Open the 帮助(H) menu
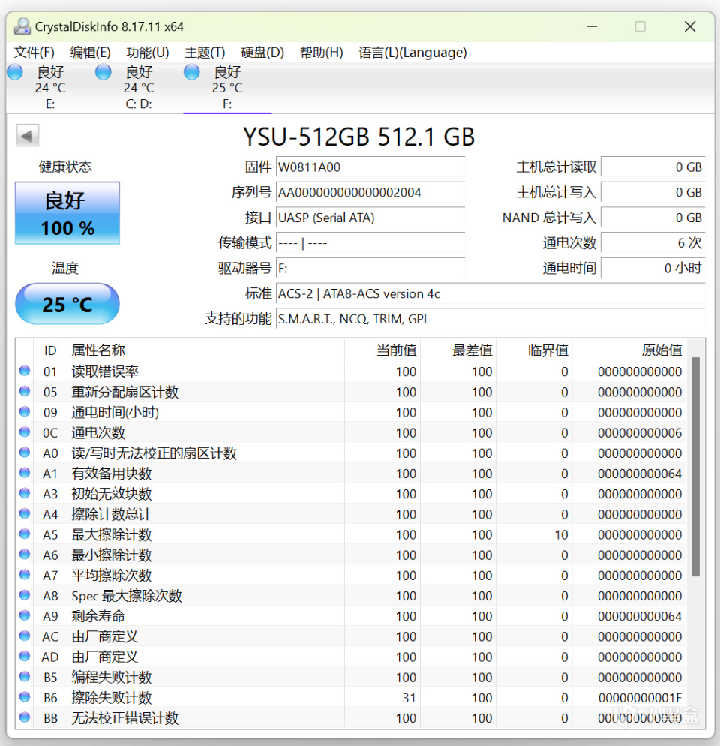 point(322,53)
